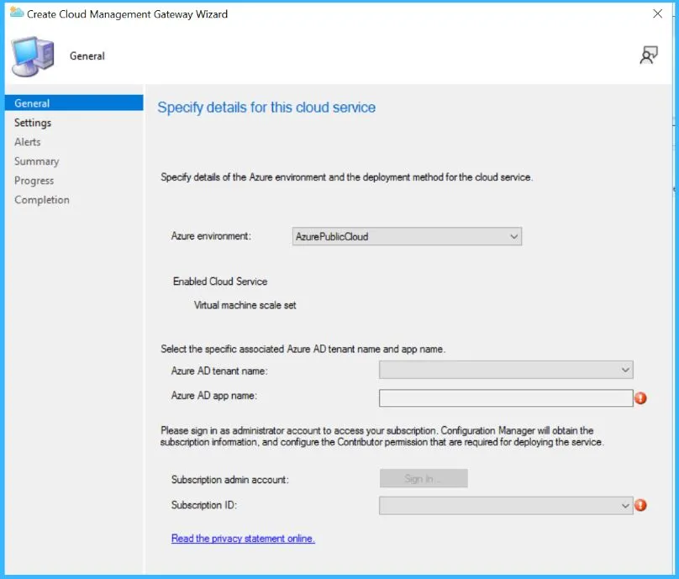This screenshot has width=679, height=579.
Task: Open Read the privacy statement online link
Action: (x=243, y=539)
